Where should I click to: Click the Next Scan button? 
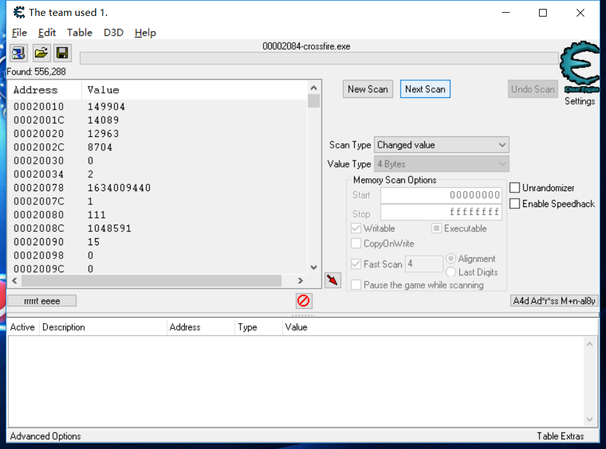[425, 89]
